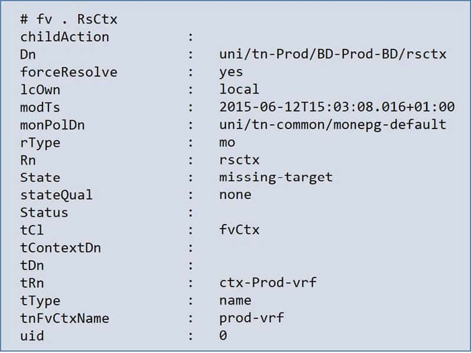This screenshot has width=471, height=353.
Task: Click the rType value 'mo'
Action: [227, 143]
